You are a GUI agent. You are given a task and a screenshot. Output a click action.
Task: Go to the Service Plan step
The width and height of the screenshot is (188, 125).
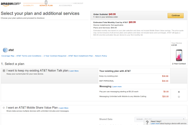pos(46,5)
